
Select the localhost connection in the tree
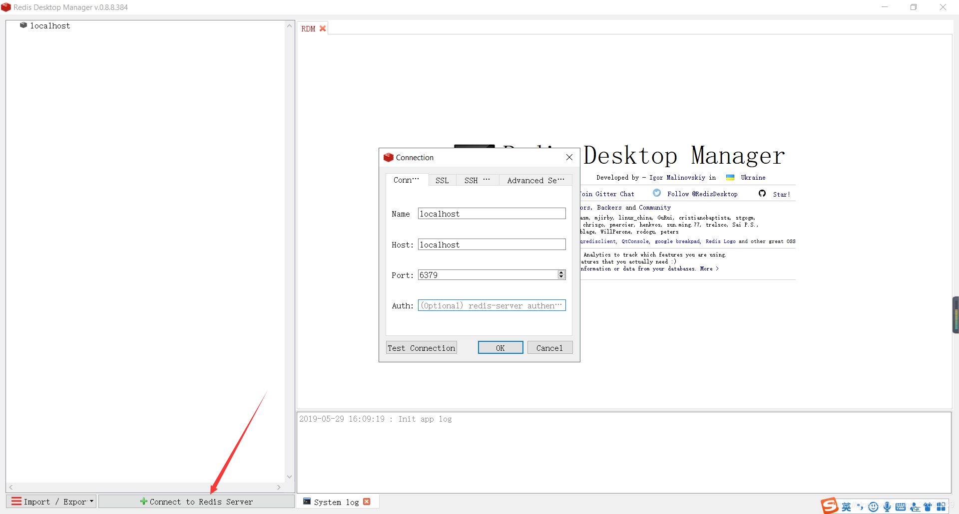tap(50, 25)
